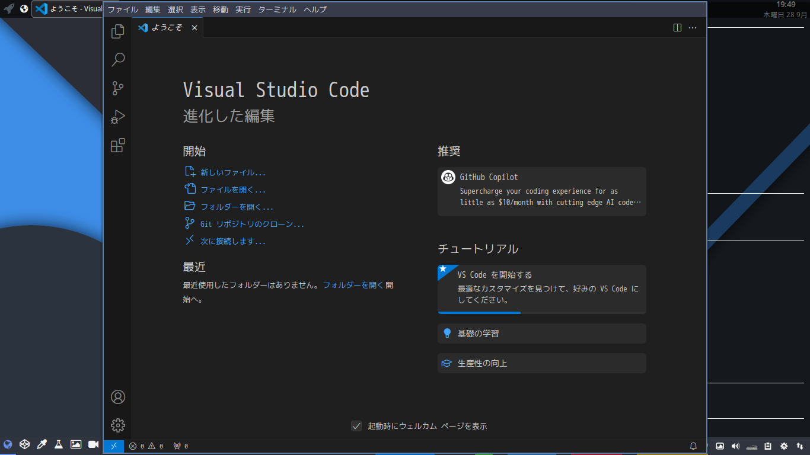This screenshot has width=810, height=455.
Task: Open the Run and Debug view
Action: 118,117
